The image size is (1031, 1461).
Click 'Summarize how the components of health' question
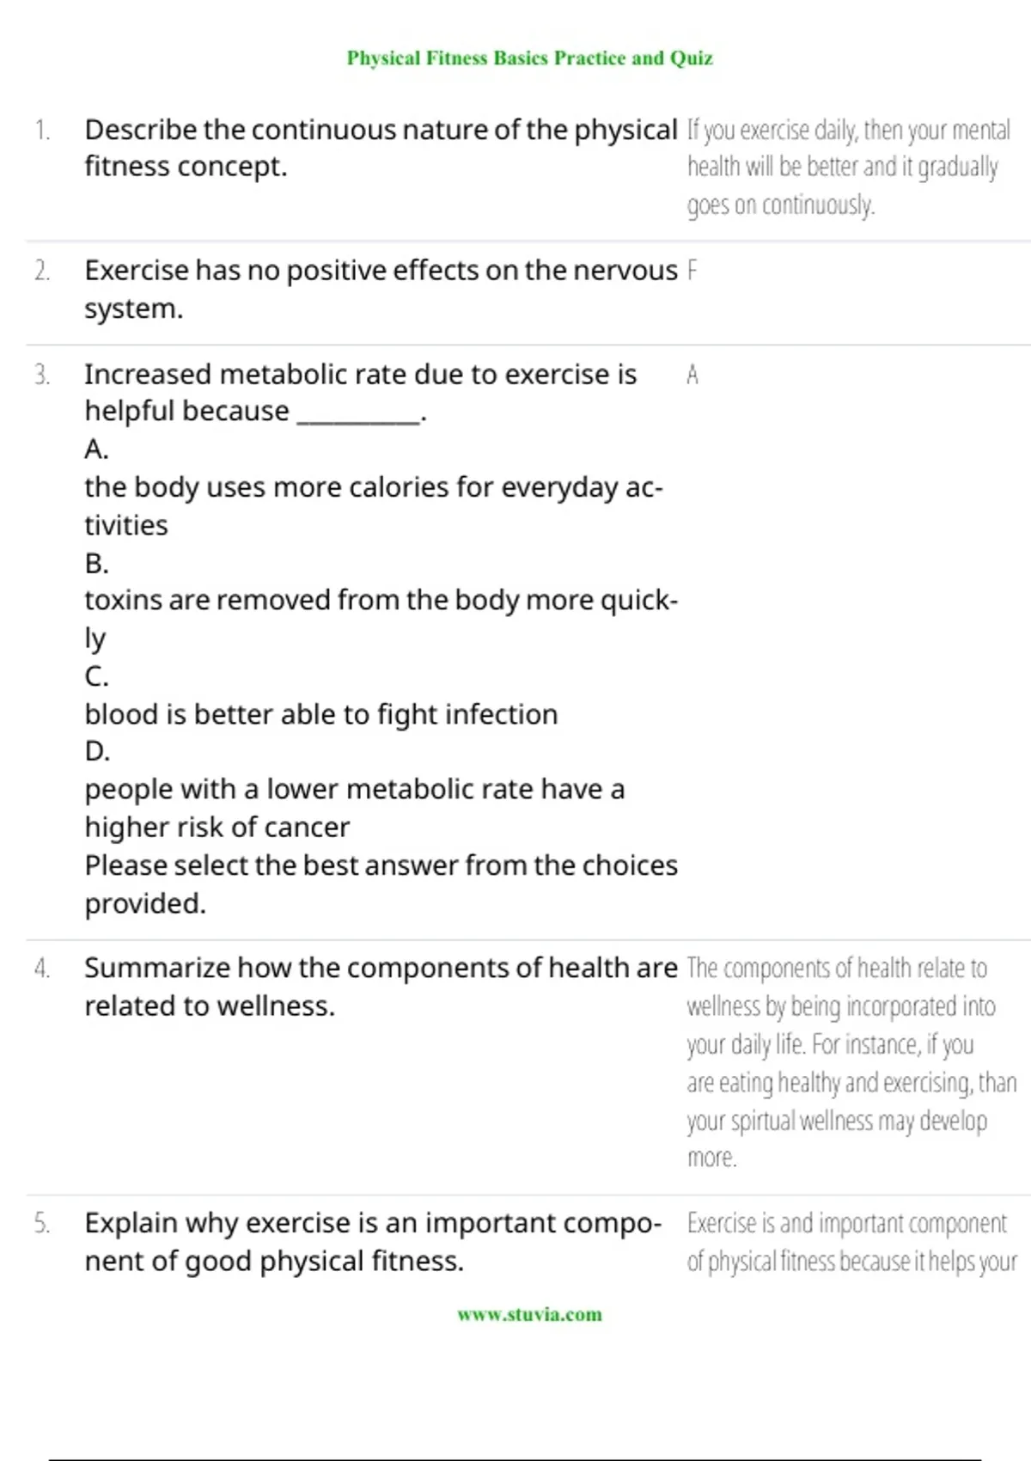coord(380,987)
